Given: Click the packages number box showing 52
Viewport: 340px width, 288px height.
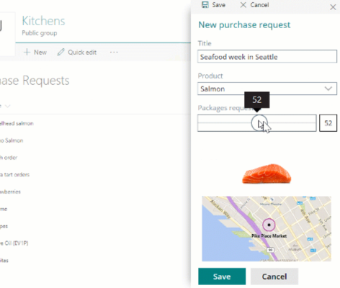Looking at the screenshot, I should click(328, 123).
